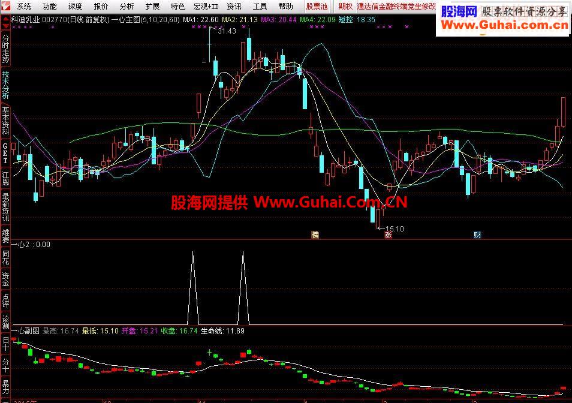Switch to the 资金 side tab
Viewport: 572px width, 403px height.
pyautogui.click(x=5, y=279)
